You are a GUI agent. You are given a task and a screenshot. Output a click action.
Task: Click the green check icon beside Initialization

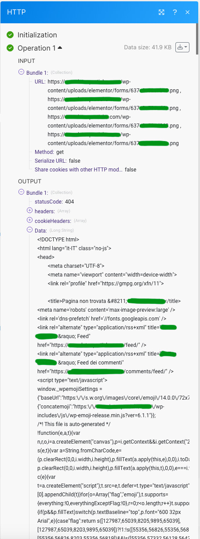click(x=10, y=35)
